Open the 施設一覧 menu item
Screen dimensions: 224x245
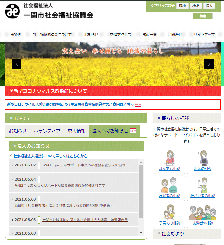[150, 35]
